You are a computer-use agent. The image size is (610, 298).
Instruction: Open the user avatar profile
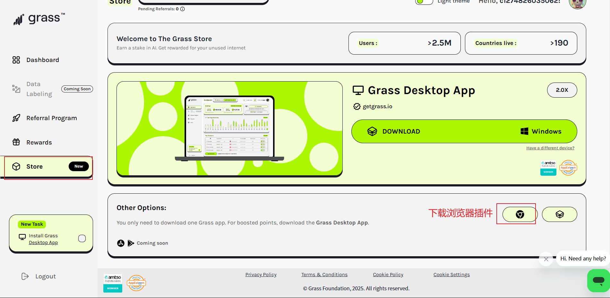(577, 3)
